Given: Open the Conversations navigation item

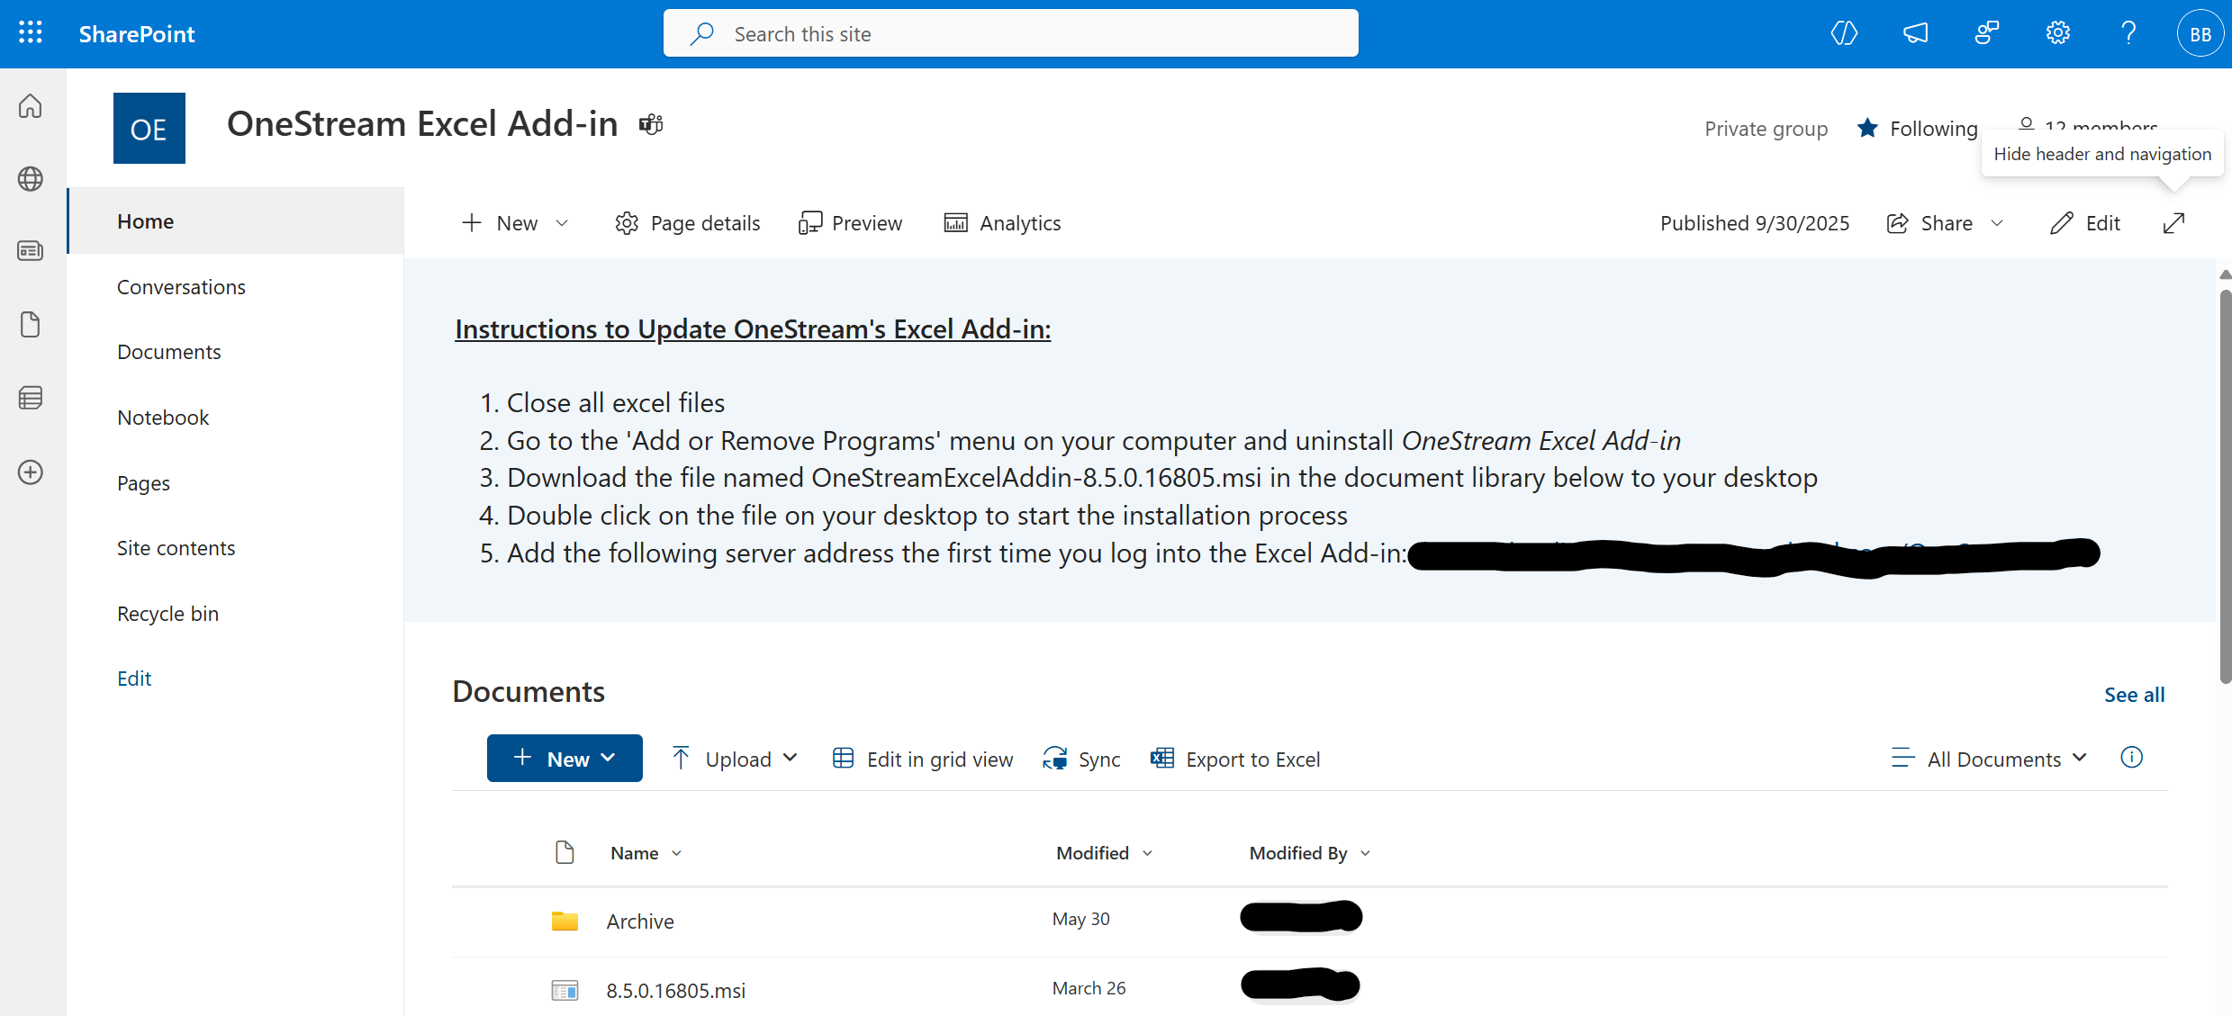Looking at the screenshot, I should tap(181, 287).
